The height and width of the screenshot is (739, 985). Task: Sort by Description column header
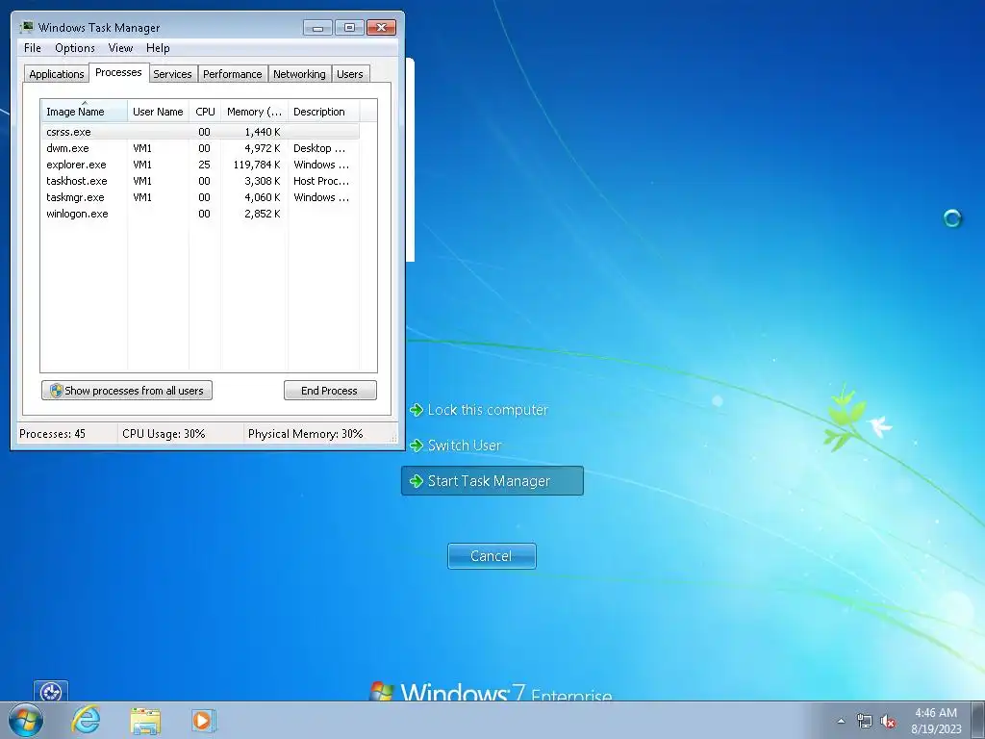click(x=323, y=112)
